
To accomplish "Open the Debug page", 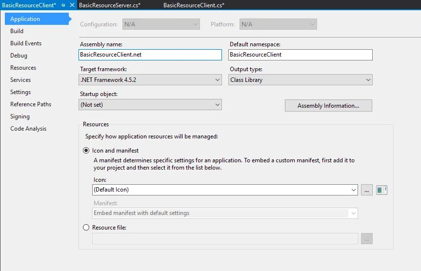I will coord(19,56).
